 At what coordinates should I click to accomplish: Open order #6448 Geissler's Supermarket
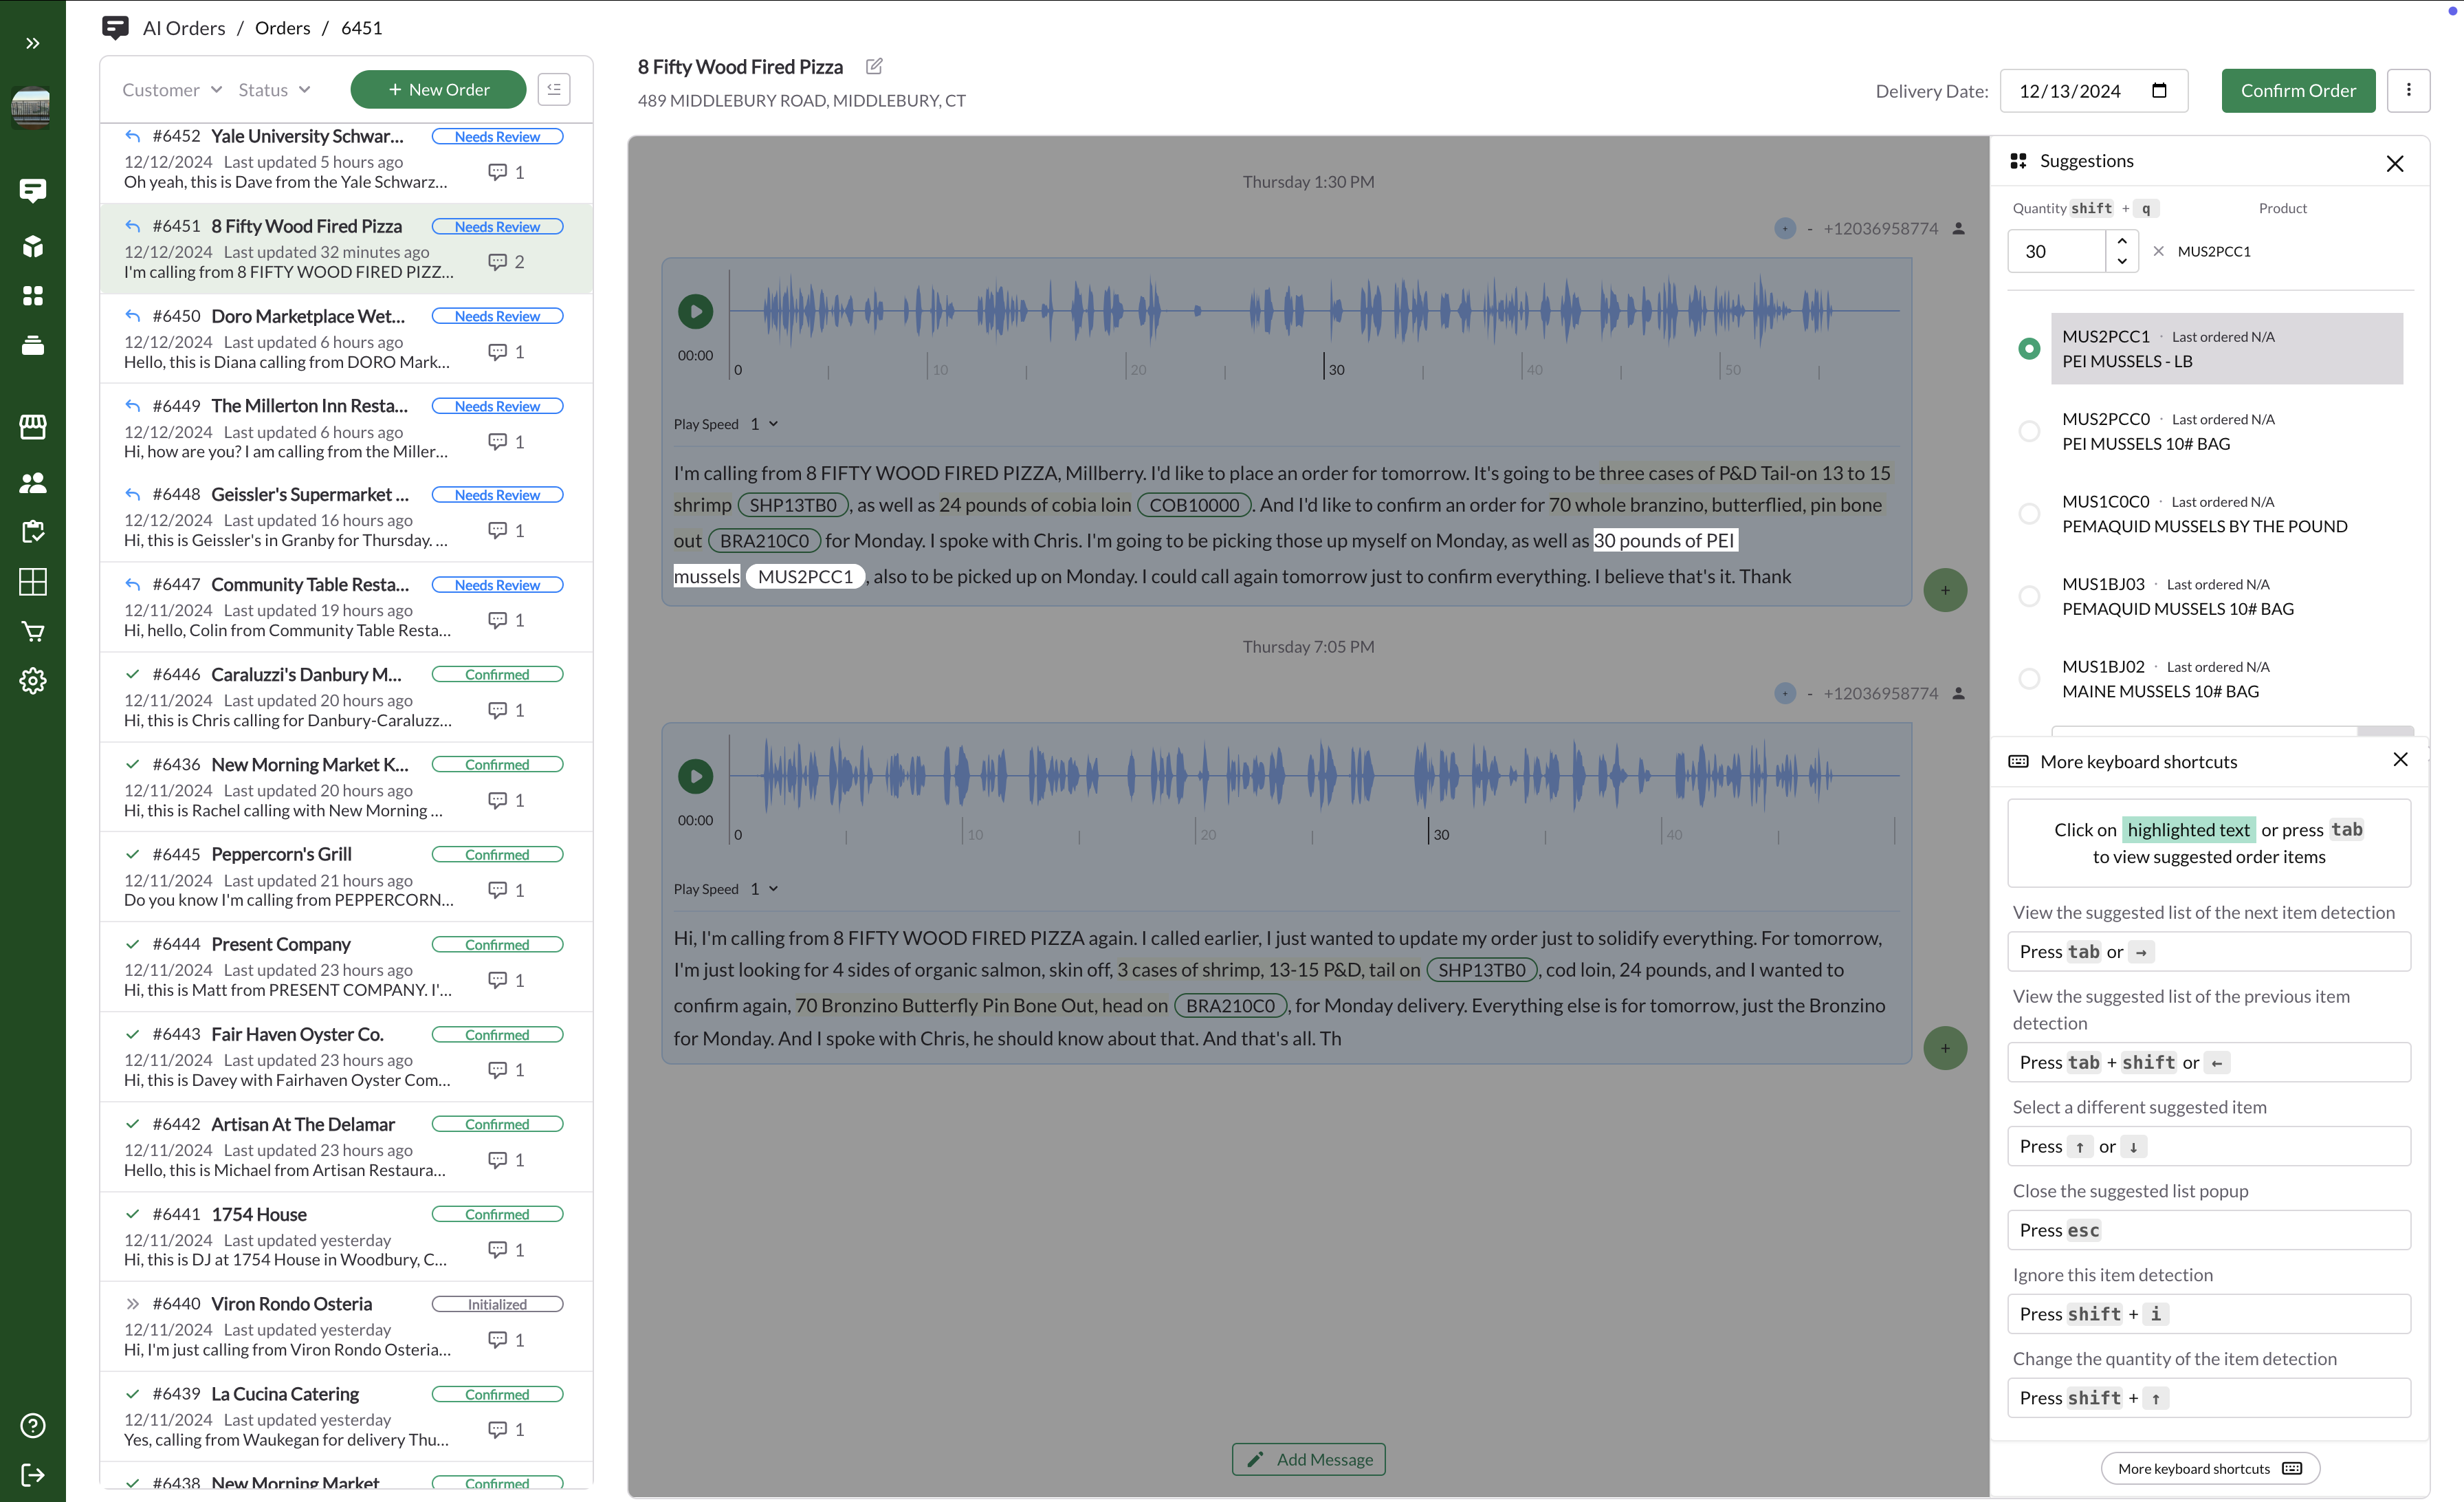[346, 517]
